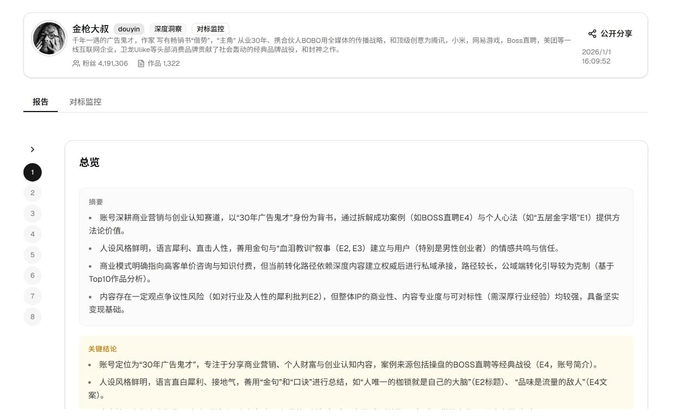680x416 pixels.
Task: Click the 深度洞察 tag
Action: [168, 29]
